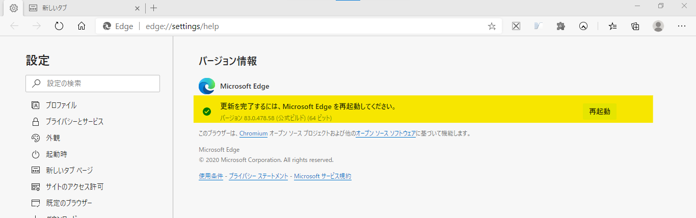The height and width of the screenshot is (218, 696).
Task: Open the オープン ソース ソフトウェア link
Action: (x=386, y=134)
